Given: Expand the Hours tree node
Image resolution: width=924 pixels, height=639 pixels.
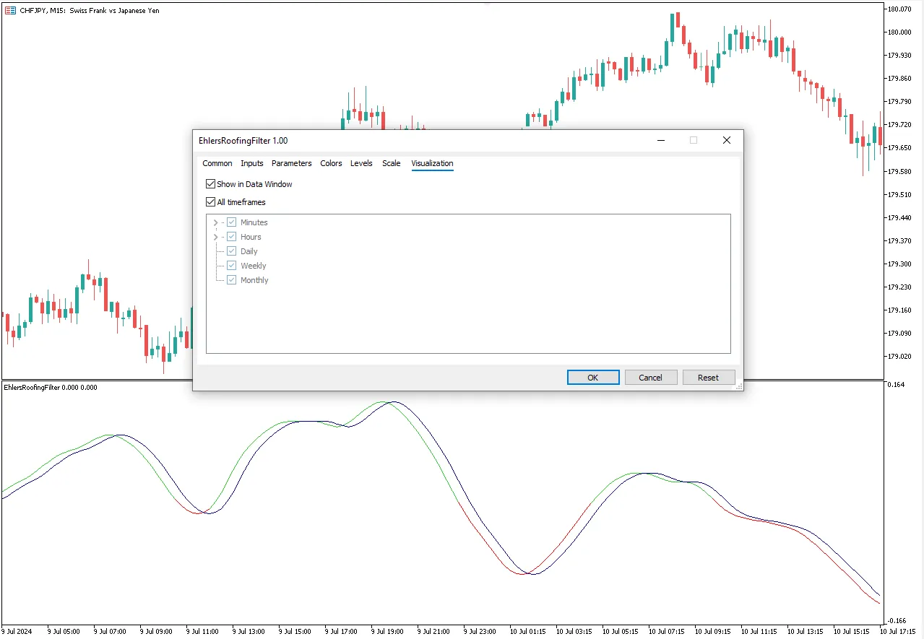Looking at the screenshot, I should 215,237.
